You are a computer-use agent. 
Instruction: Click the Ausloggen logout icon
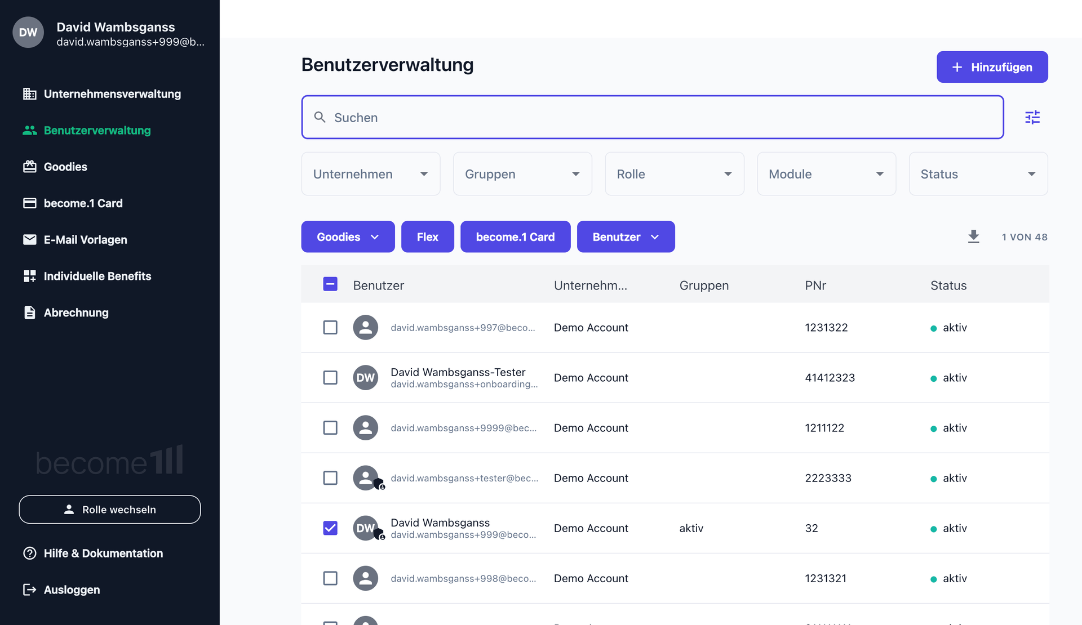pyautogui.click(x=29, y=590)
